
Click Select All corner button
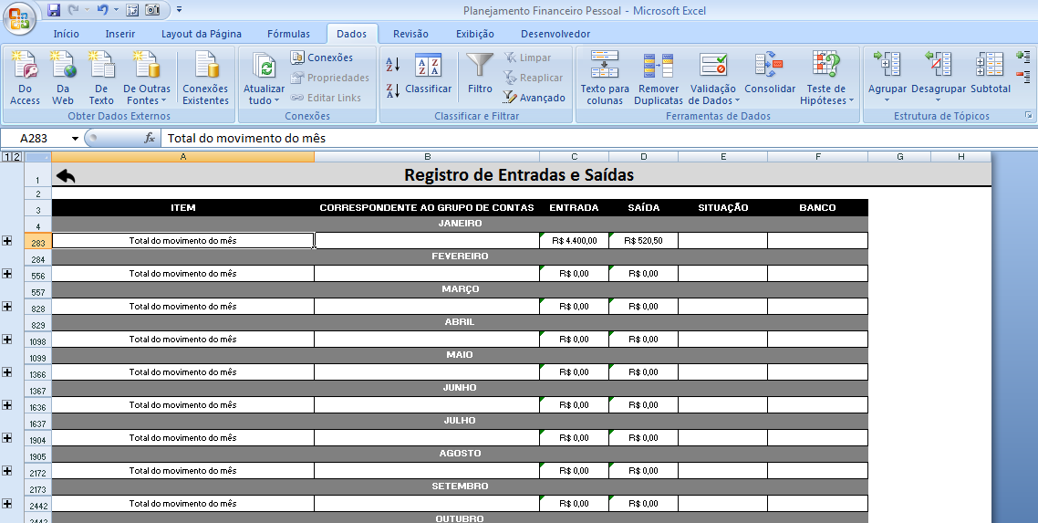pos(37,157)
